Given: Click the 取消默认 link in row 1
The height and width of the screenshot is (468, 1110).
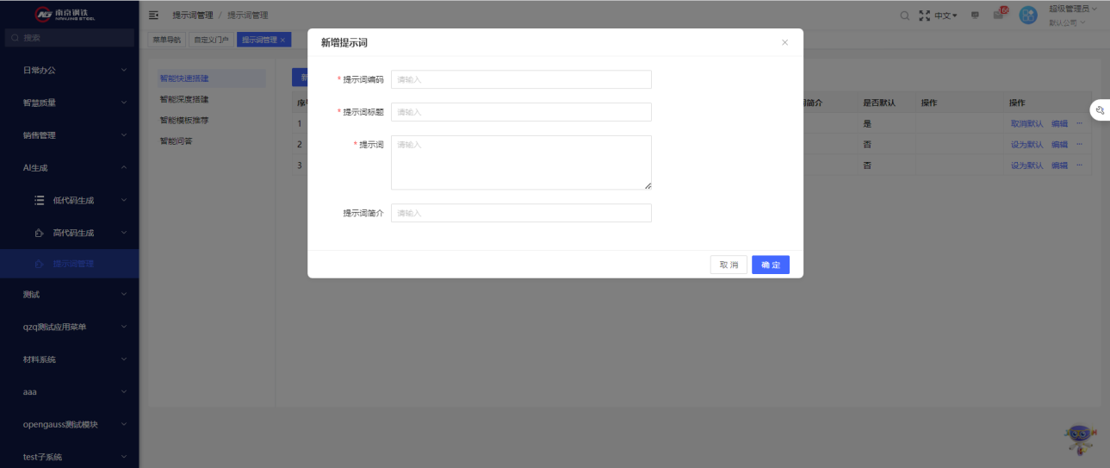Looking at the screenshot, I should pyautogui.click(x=1026, y=124).
